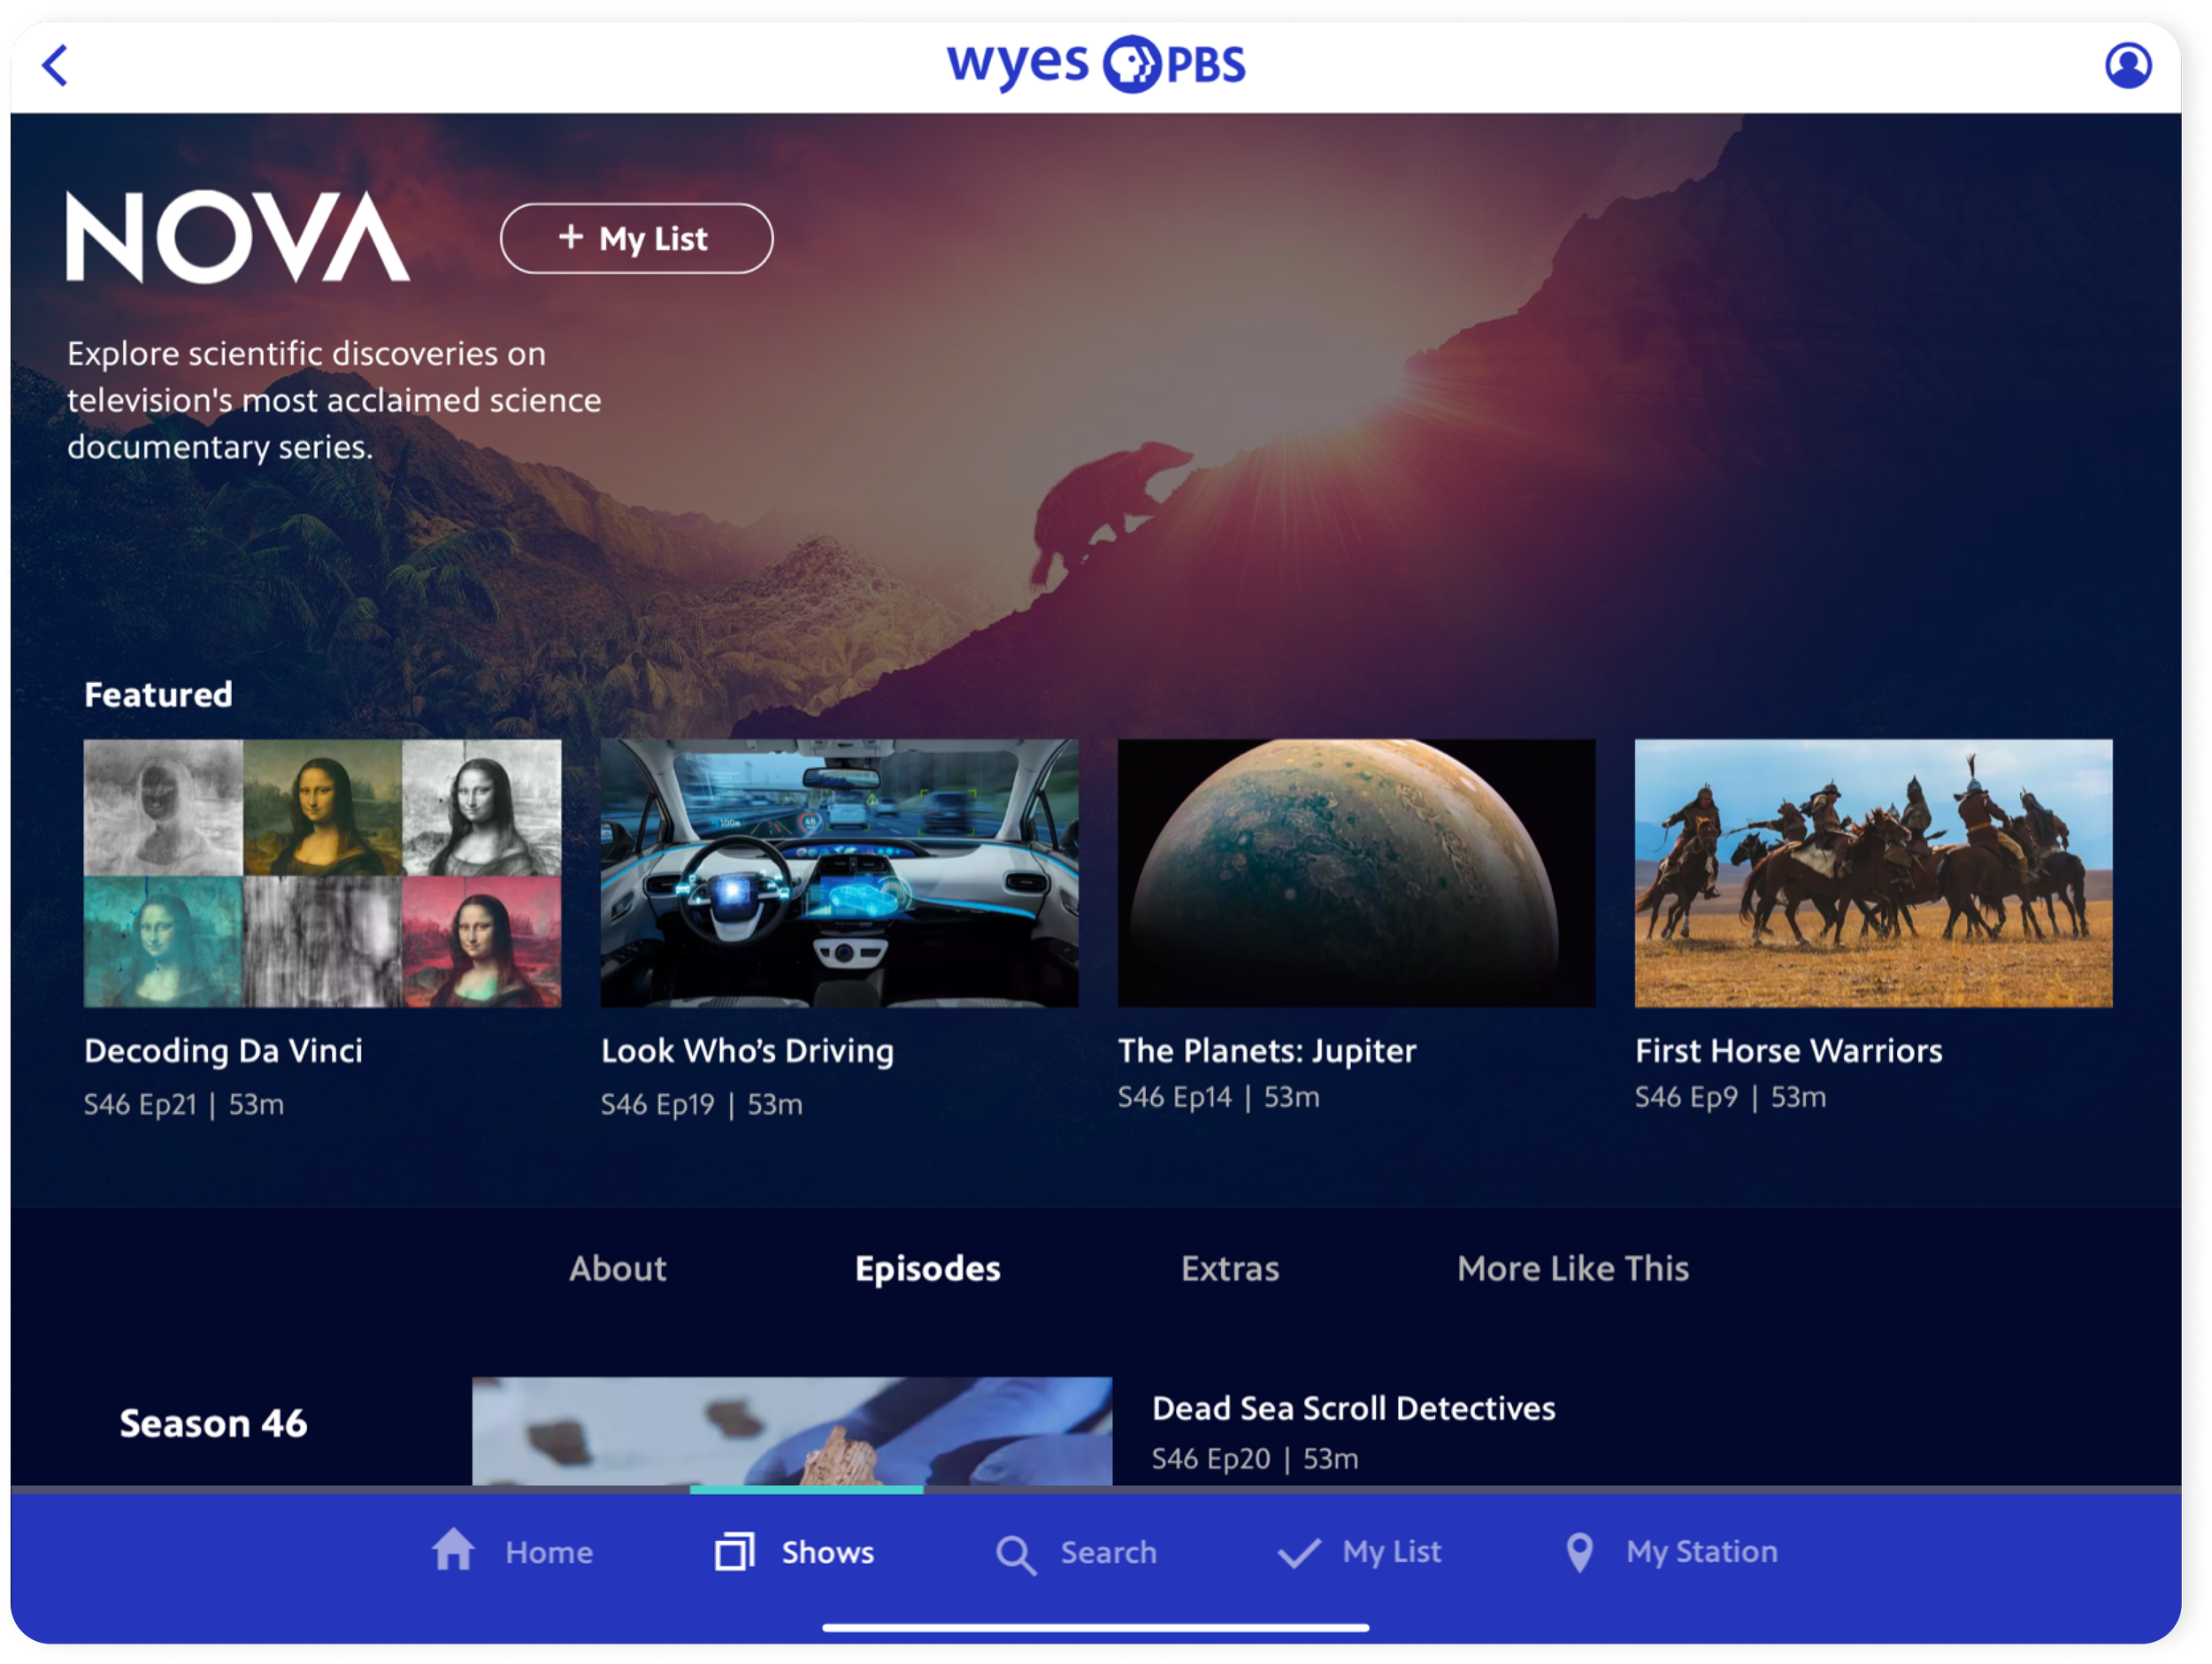Viewport: 2212px width, 1664px height.
Task: Show the More Like This tab
Action: pos(1572,1268)
